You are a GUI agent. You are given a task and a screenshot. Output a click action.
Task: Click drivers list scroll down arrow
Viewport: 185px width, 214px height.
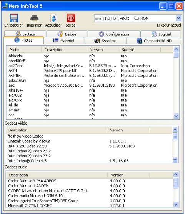point(176,116)
